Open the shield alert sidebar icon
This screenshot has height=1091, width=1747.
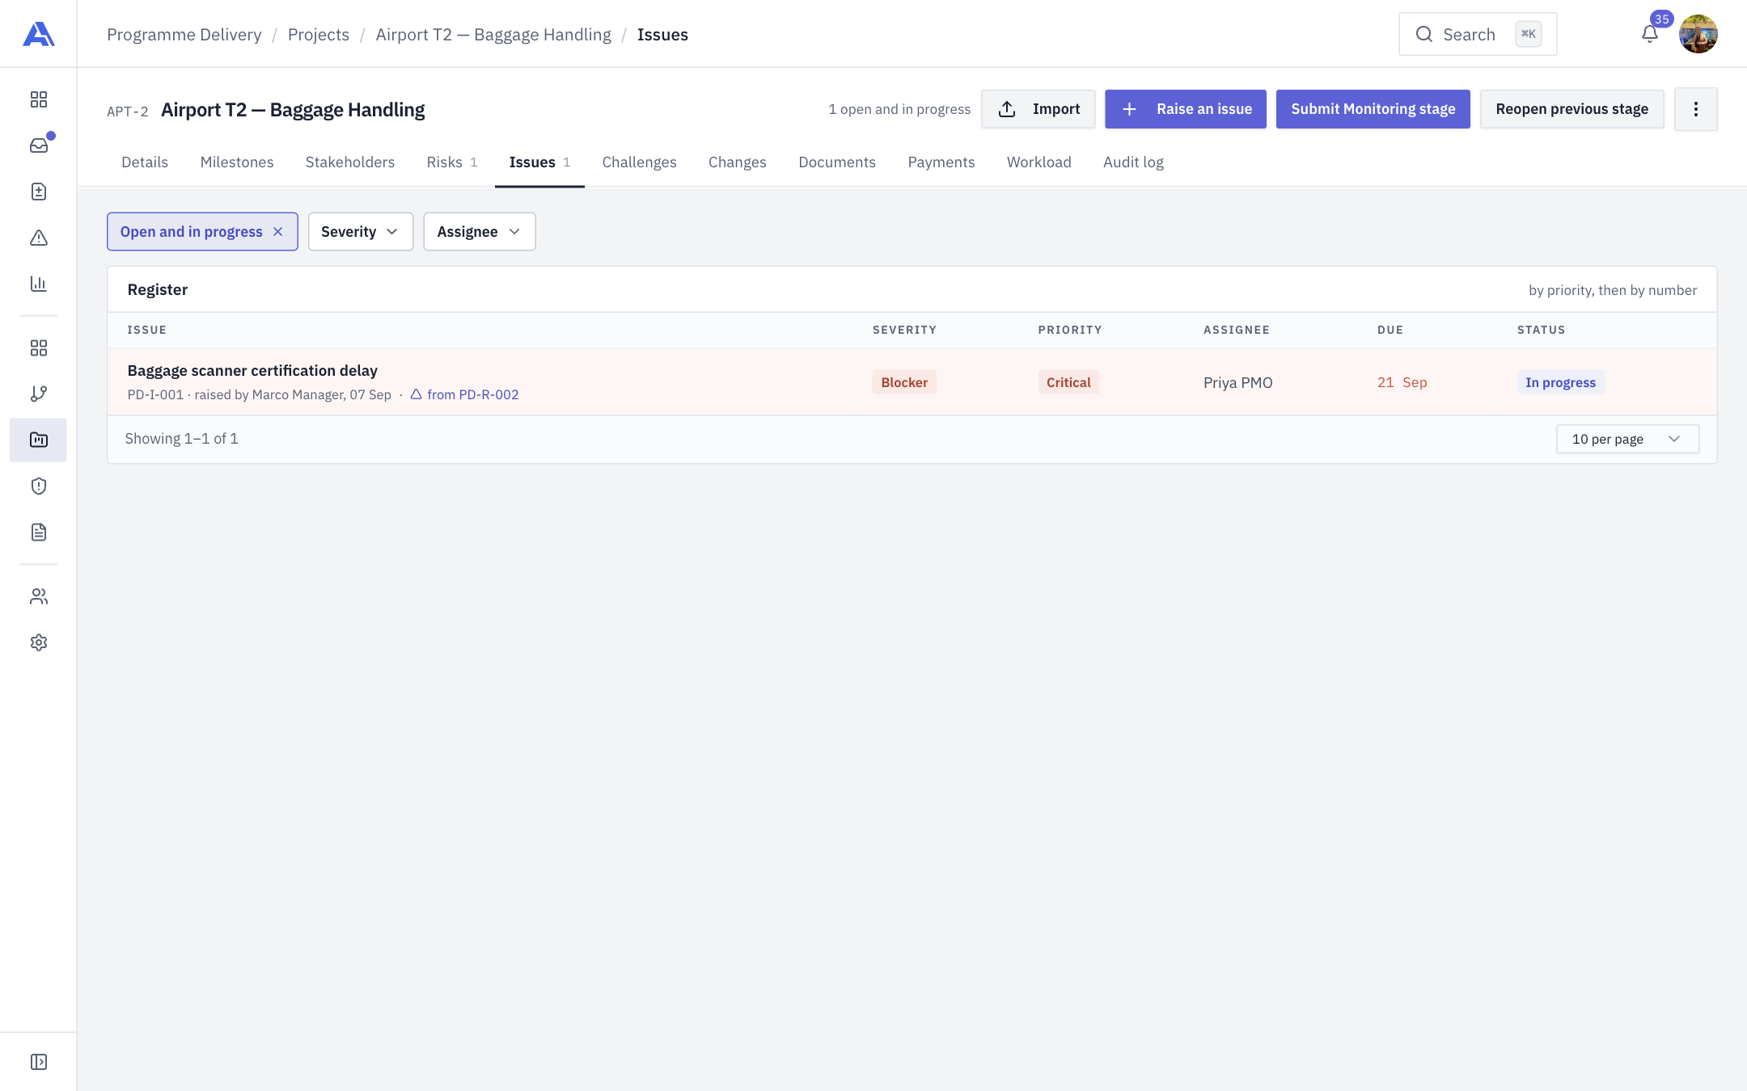point(39,486)
